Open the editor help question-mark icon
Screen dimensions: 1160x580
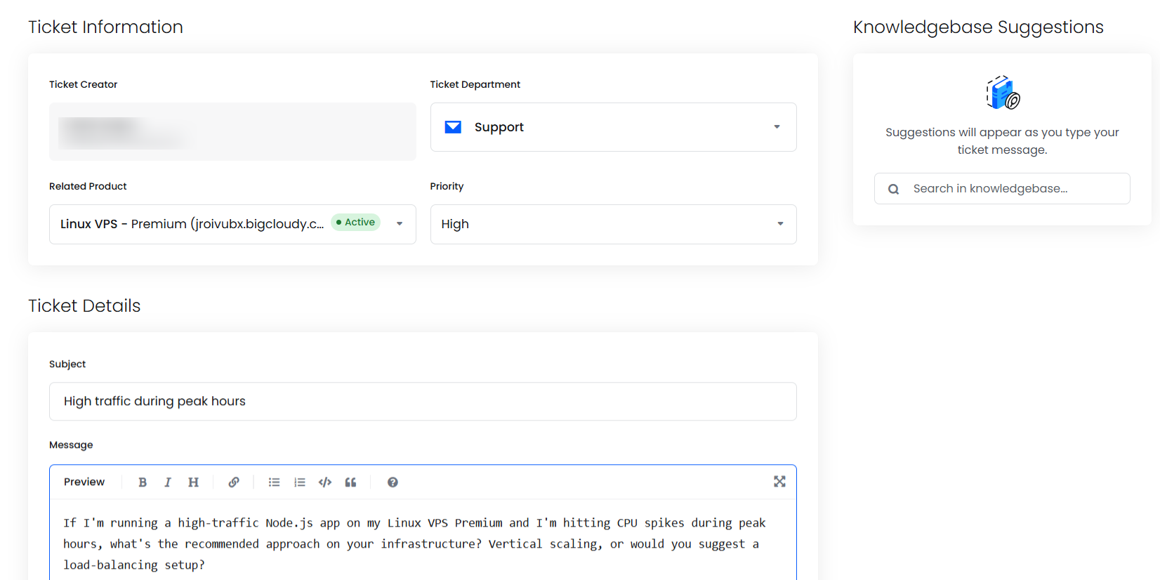393,482
